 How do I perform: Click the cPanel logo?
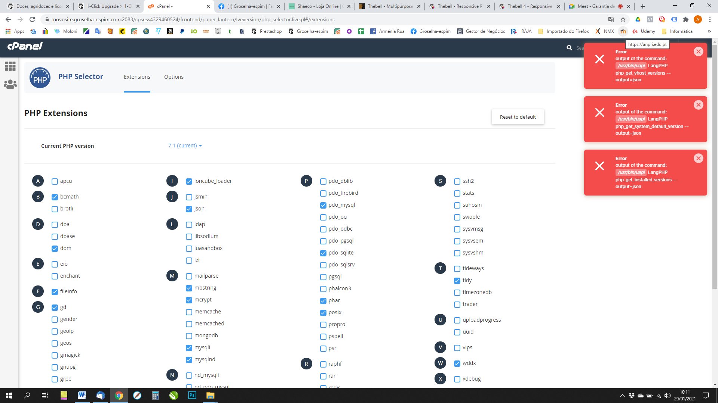click(x=25, y=46)
